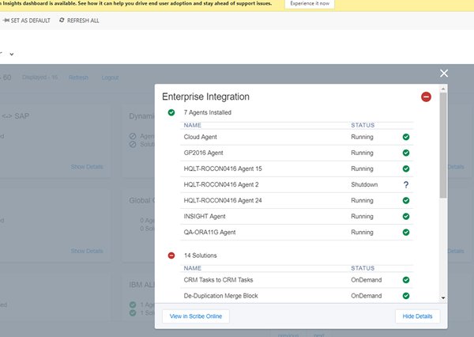Select the HQLT-ROCON0416 Agent 15 name

pos(223,168)
